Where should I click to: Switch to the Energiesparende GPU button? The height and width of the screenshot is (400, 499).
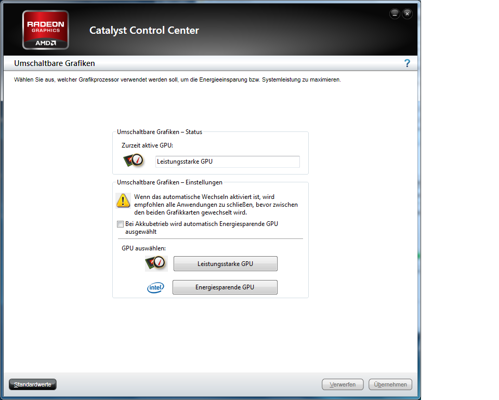(225, 287)
